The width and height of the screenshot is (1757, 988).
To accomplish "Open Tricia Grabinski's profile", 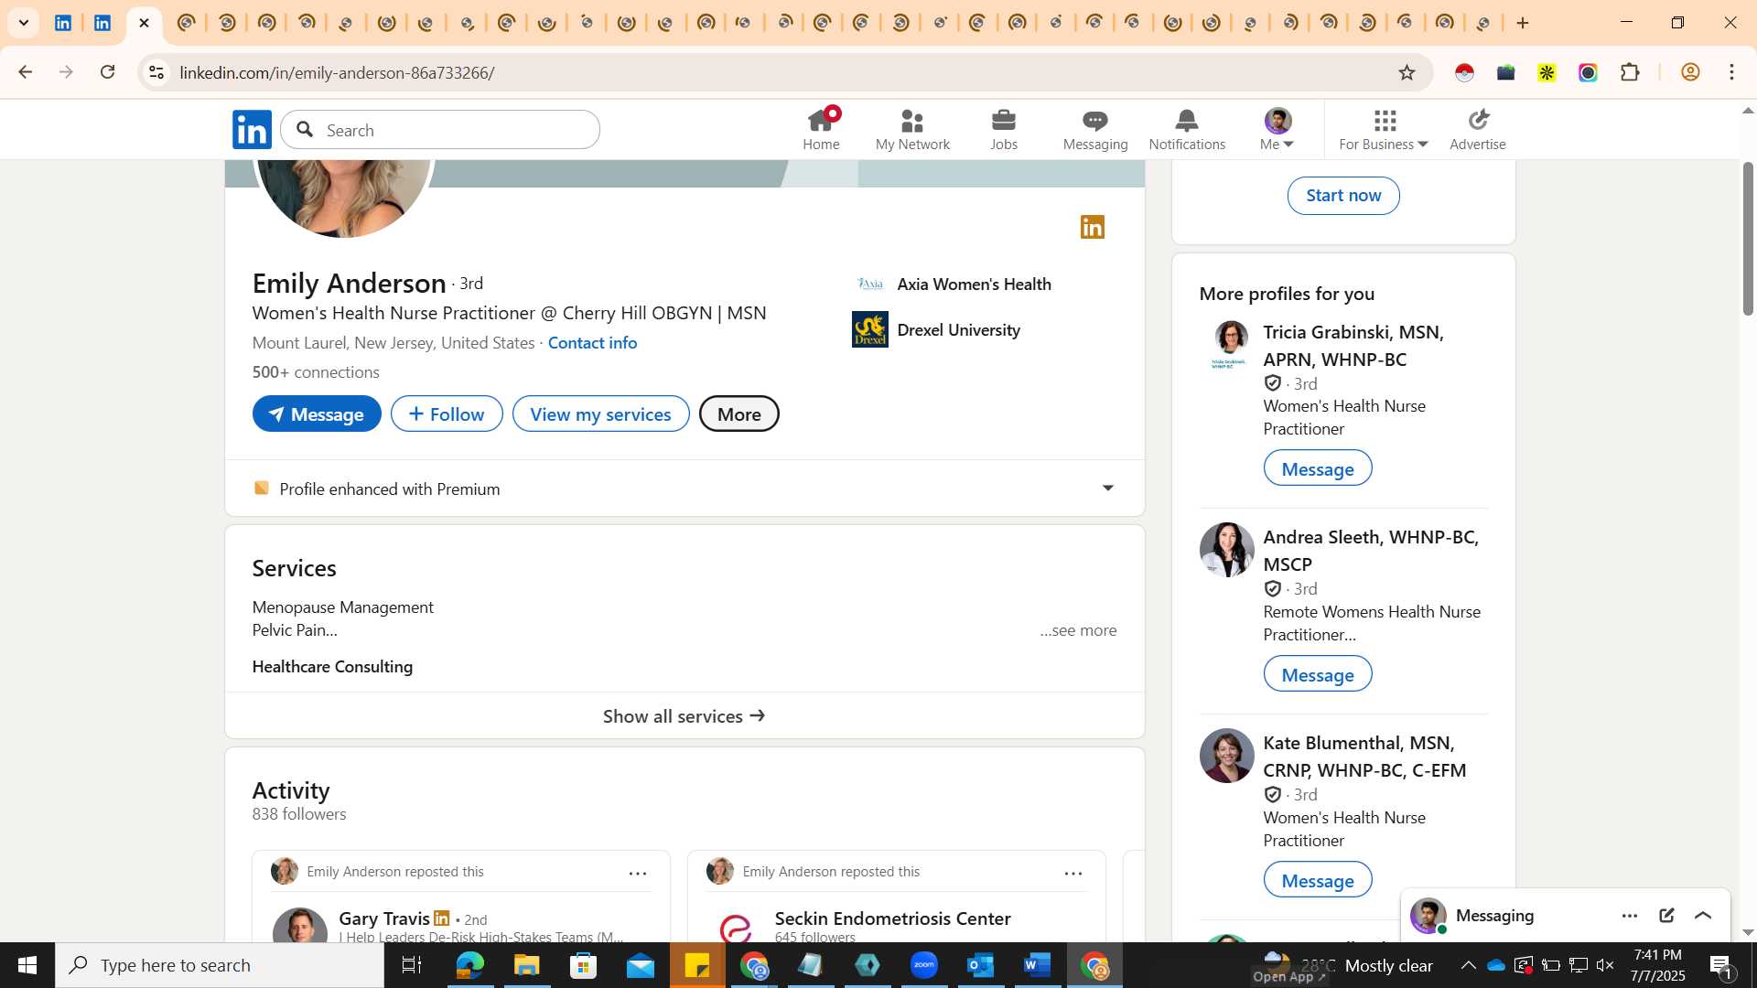I will click(1353, 346).
